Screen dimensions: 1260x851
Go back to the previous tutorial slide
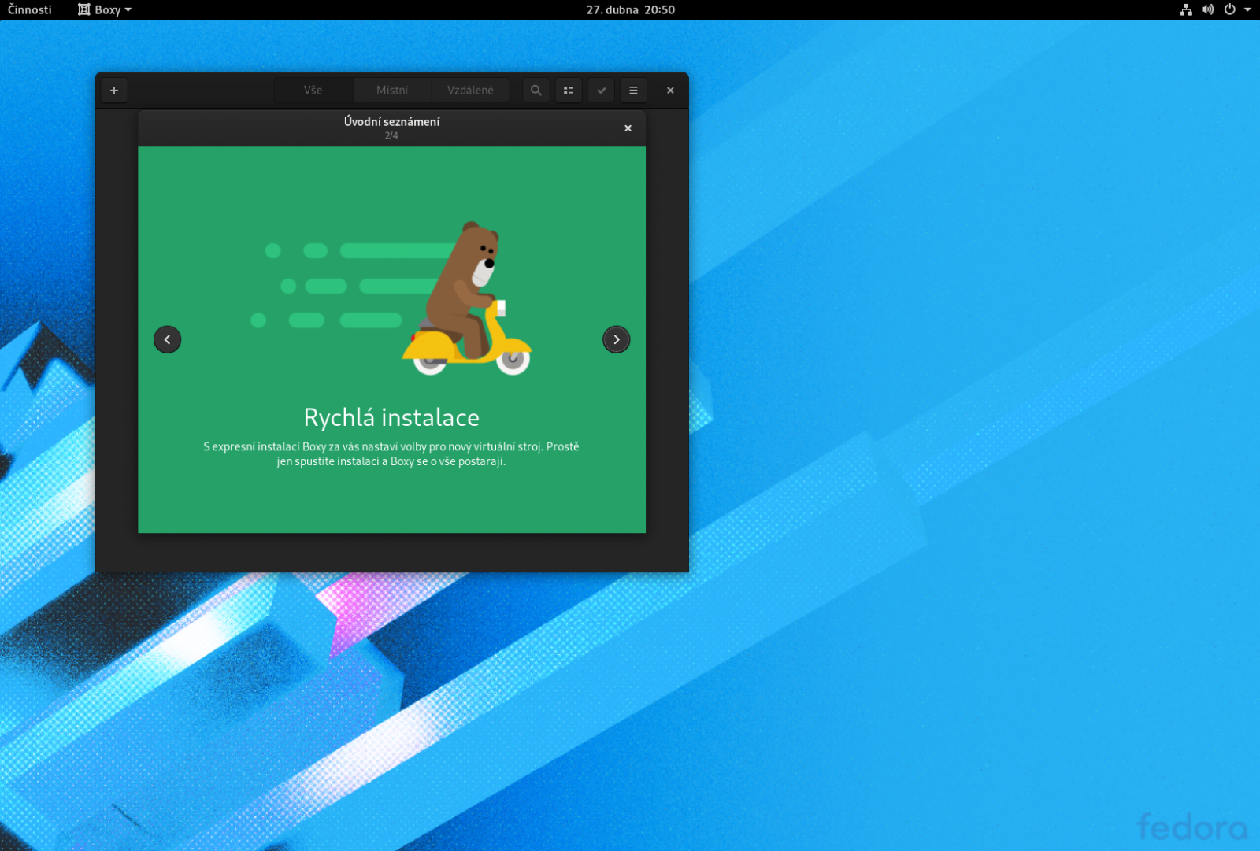point(167,339)
